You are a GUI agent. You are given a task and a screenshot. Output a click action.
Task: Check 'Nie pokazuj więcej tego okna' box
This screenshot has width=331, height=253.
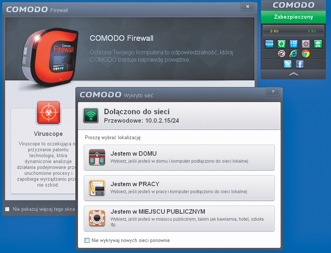tap(7, 209)
